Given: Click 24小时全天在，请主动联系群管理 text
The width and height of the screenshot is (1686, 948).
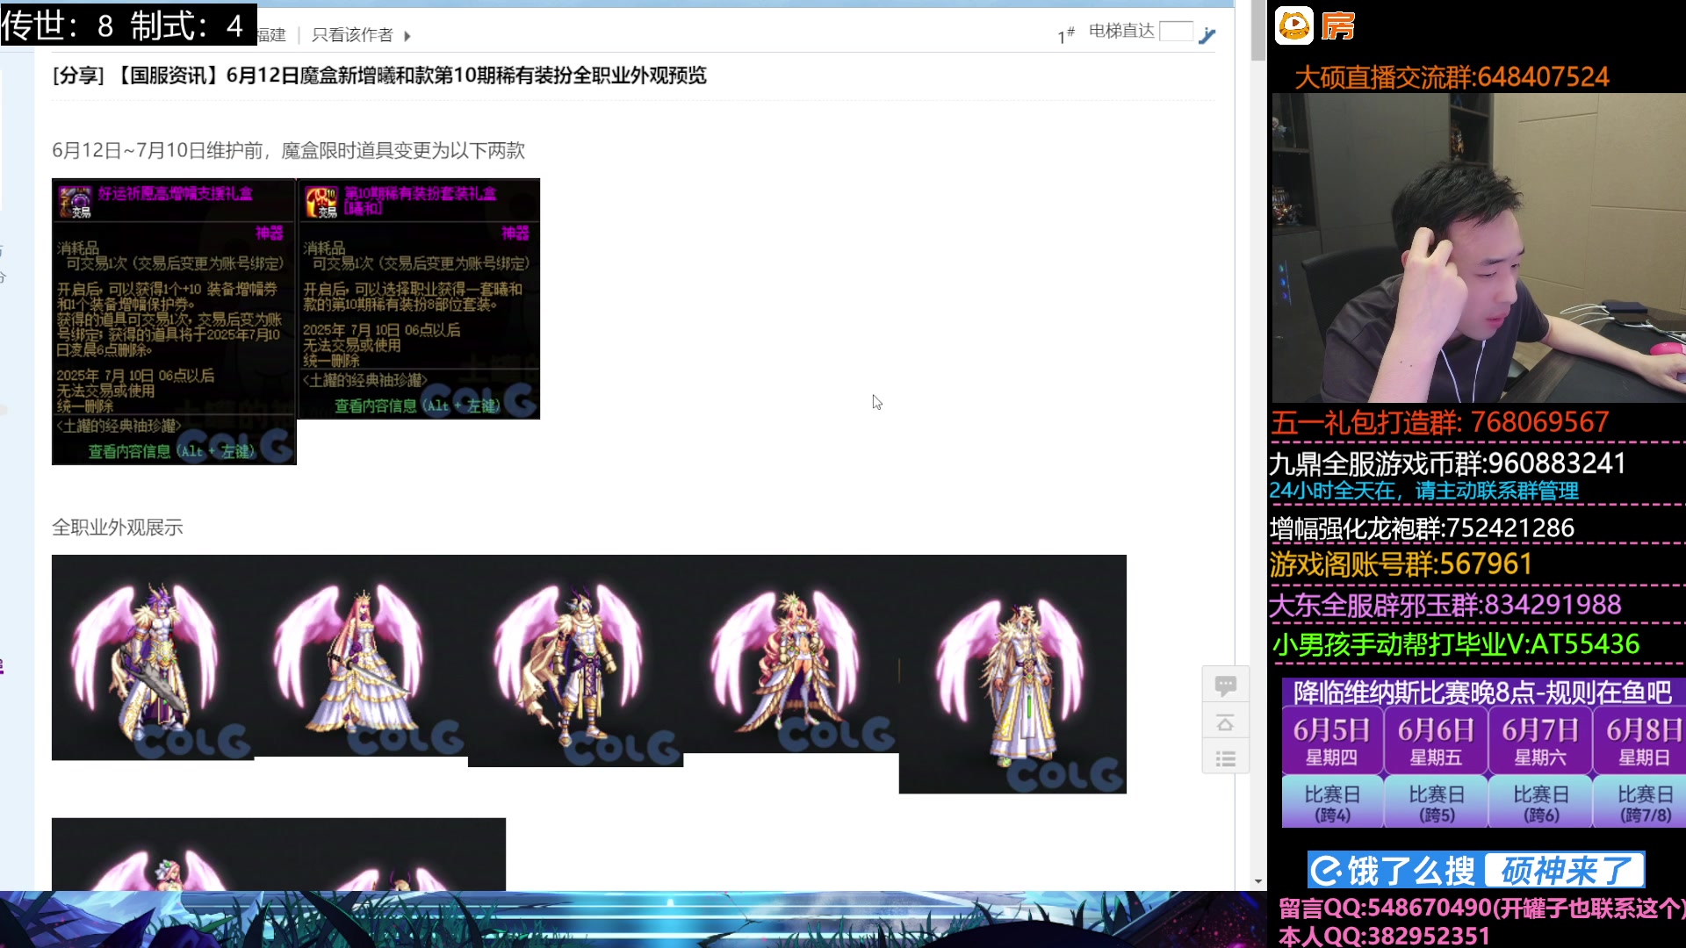Looking at the screenshot, I should (1424, 491).
